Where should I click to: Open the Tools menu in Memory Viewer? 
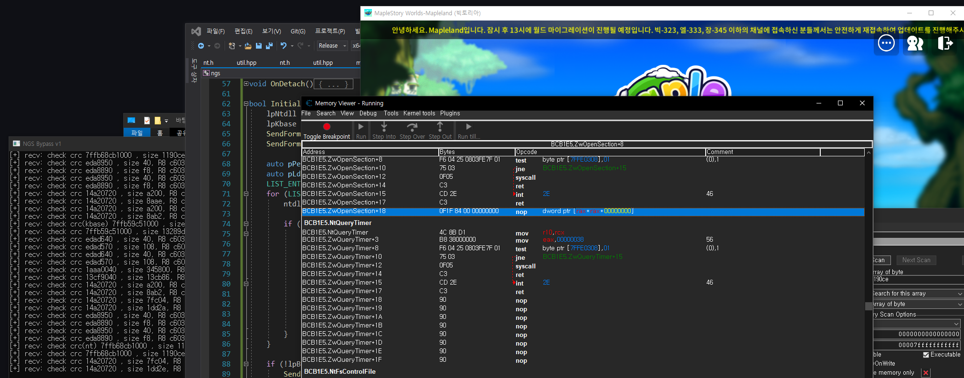pyautogui.click(x=391, y=113)
